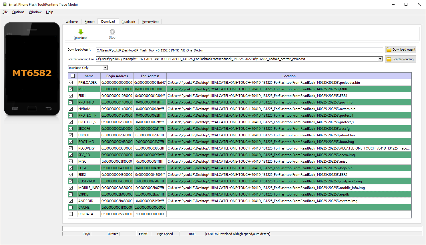This screenshot has width=426, height=245.
Task: Expand the Scatter-loading File path dropdown
Action: [380, 59]
